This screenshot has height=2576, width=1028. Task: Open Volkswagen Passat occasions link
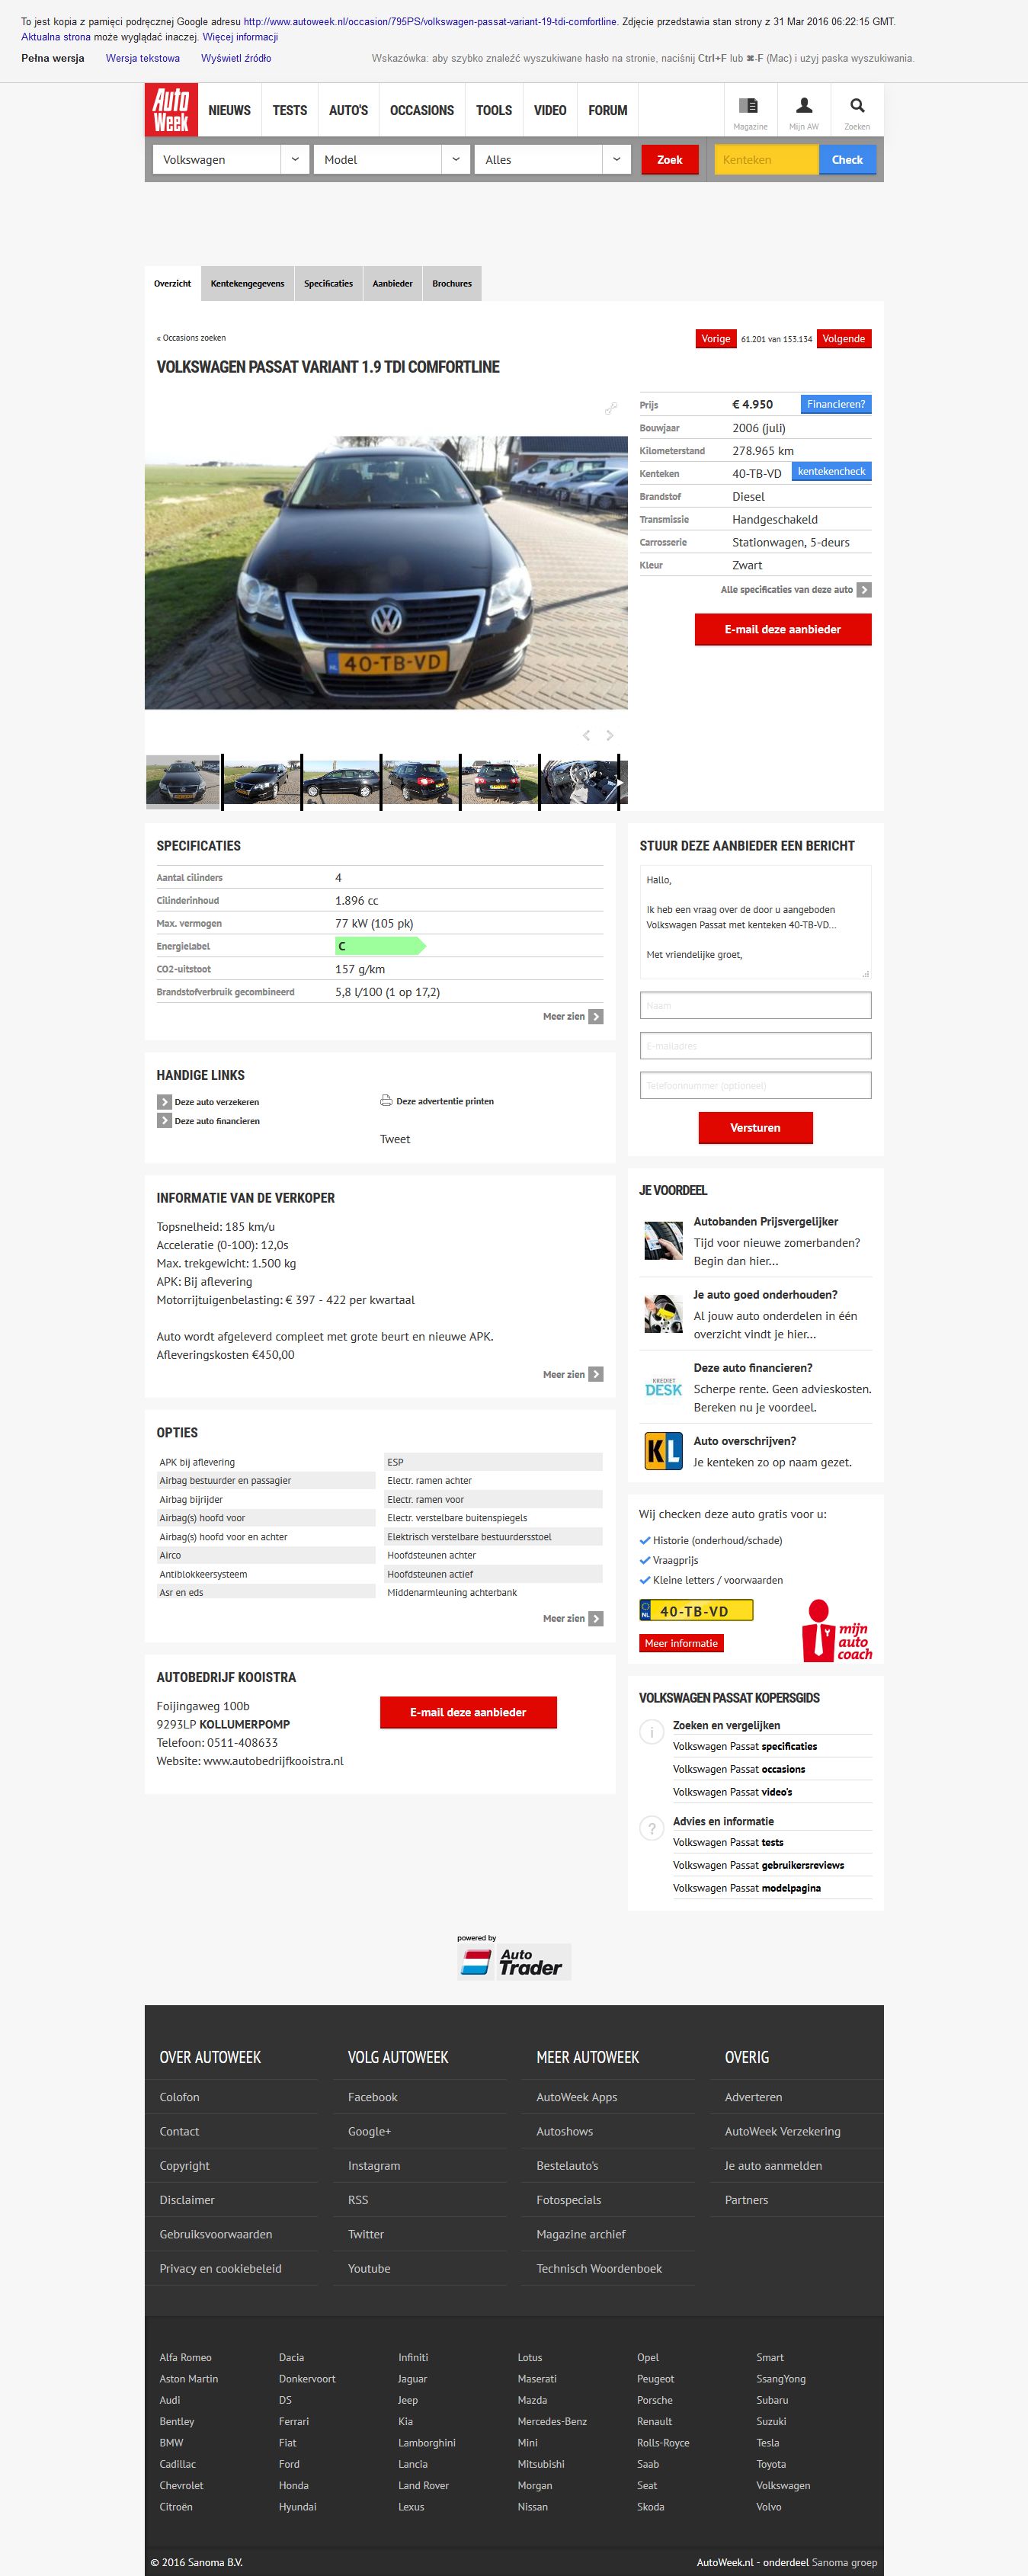pyautogui.click(x=739, y=1769)
